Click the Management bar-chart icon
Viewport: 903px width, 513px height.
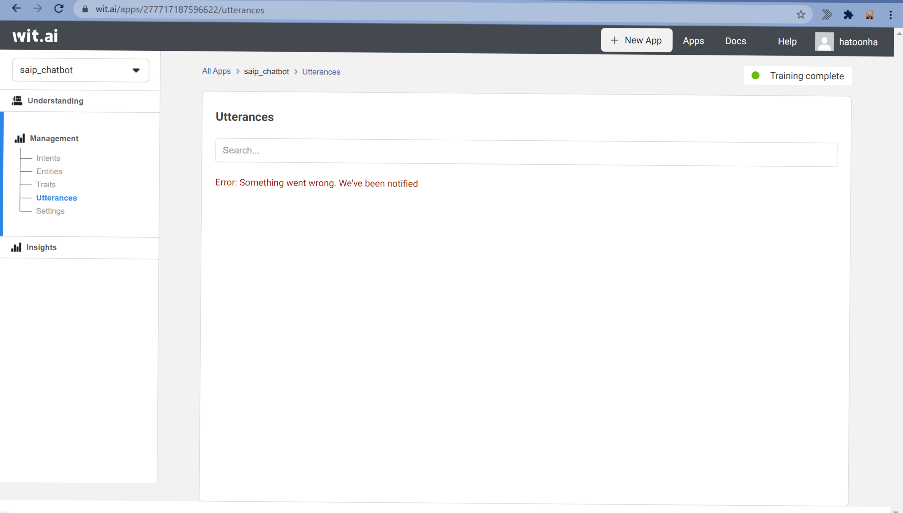click(x=20, y=138)
